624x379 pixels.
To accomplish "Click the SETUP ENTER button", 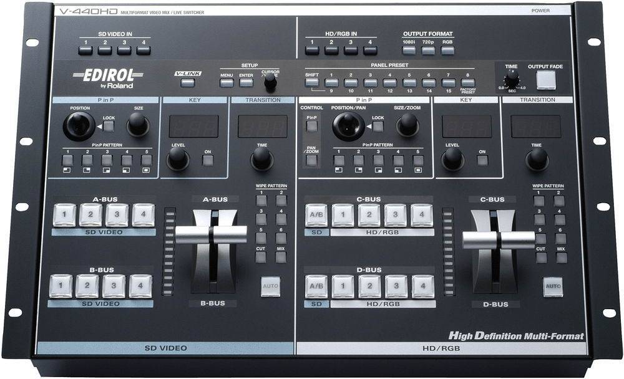I will [x=246, y=83].
